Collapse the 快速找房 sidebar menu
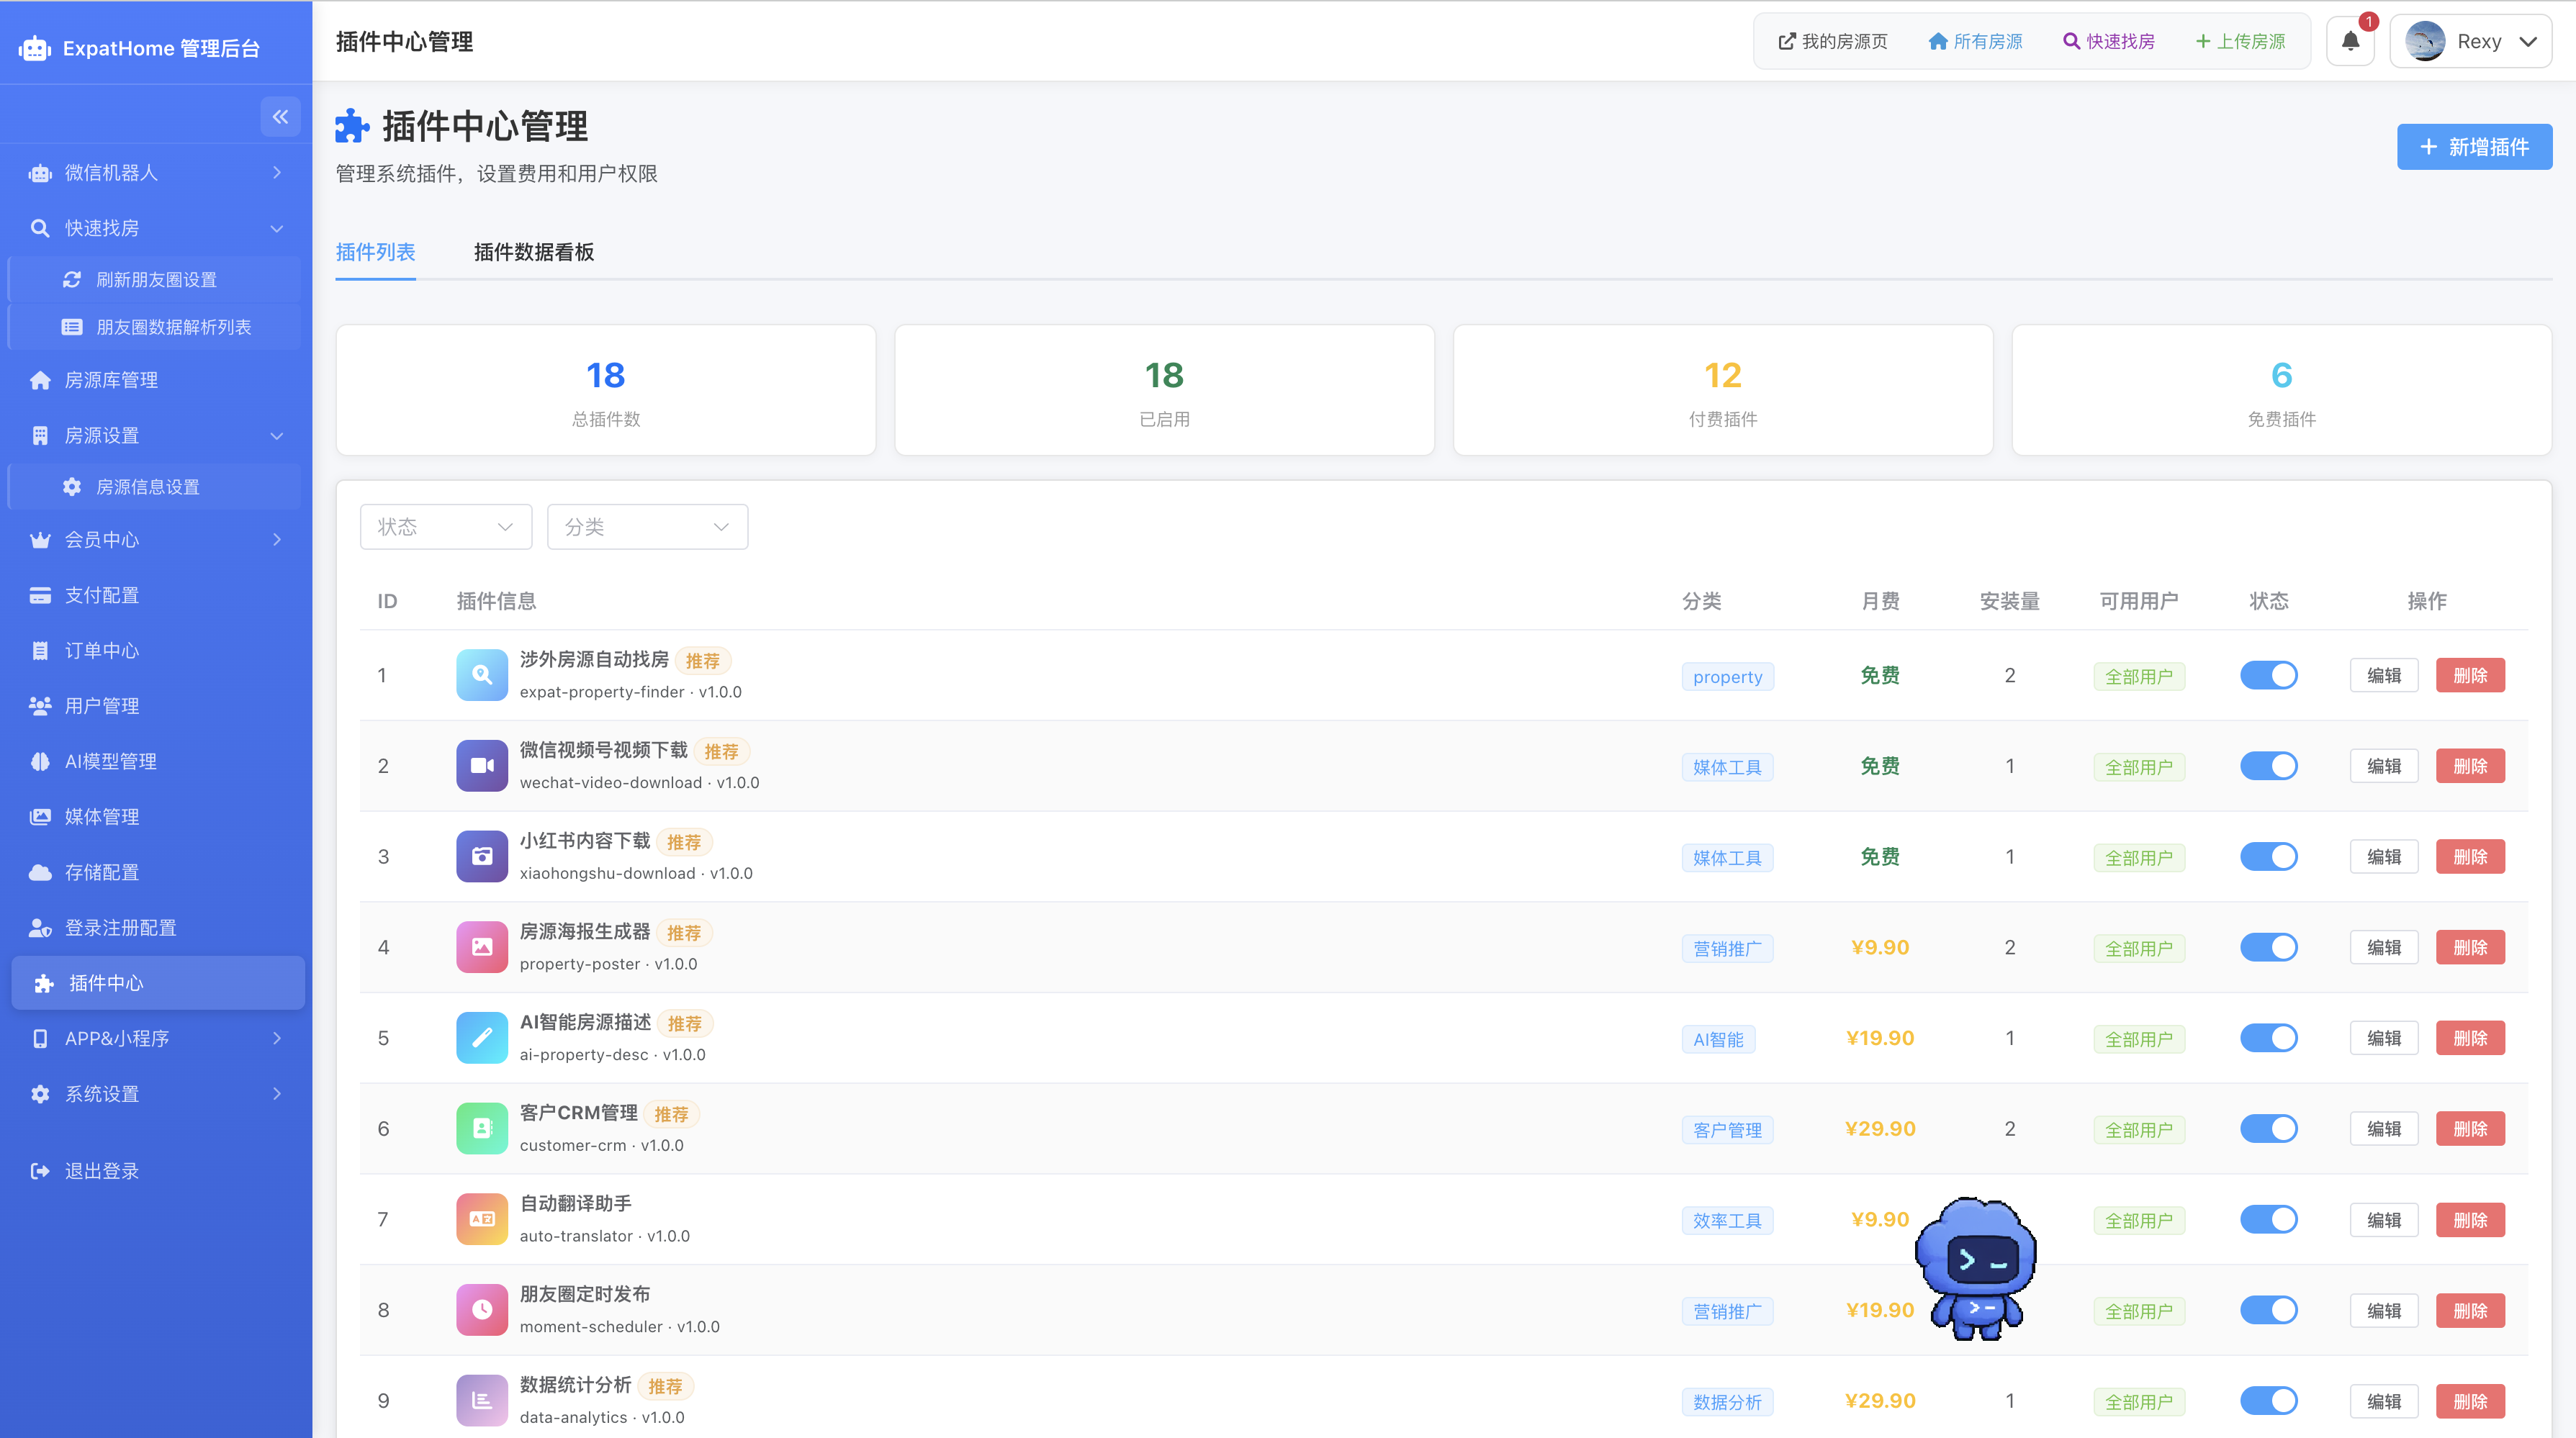This screenshot has height=1438, width=2576. [156, 228]
